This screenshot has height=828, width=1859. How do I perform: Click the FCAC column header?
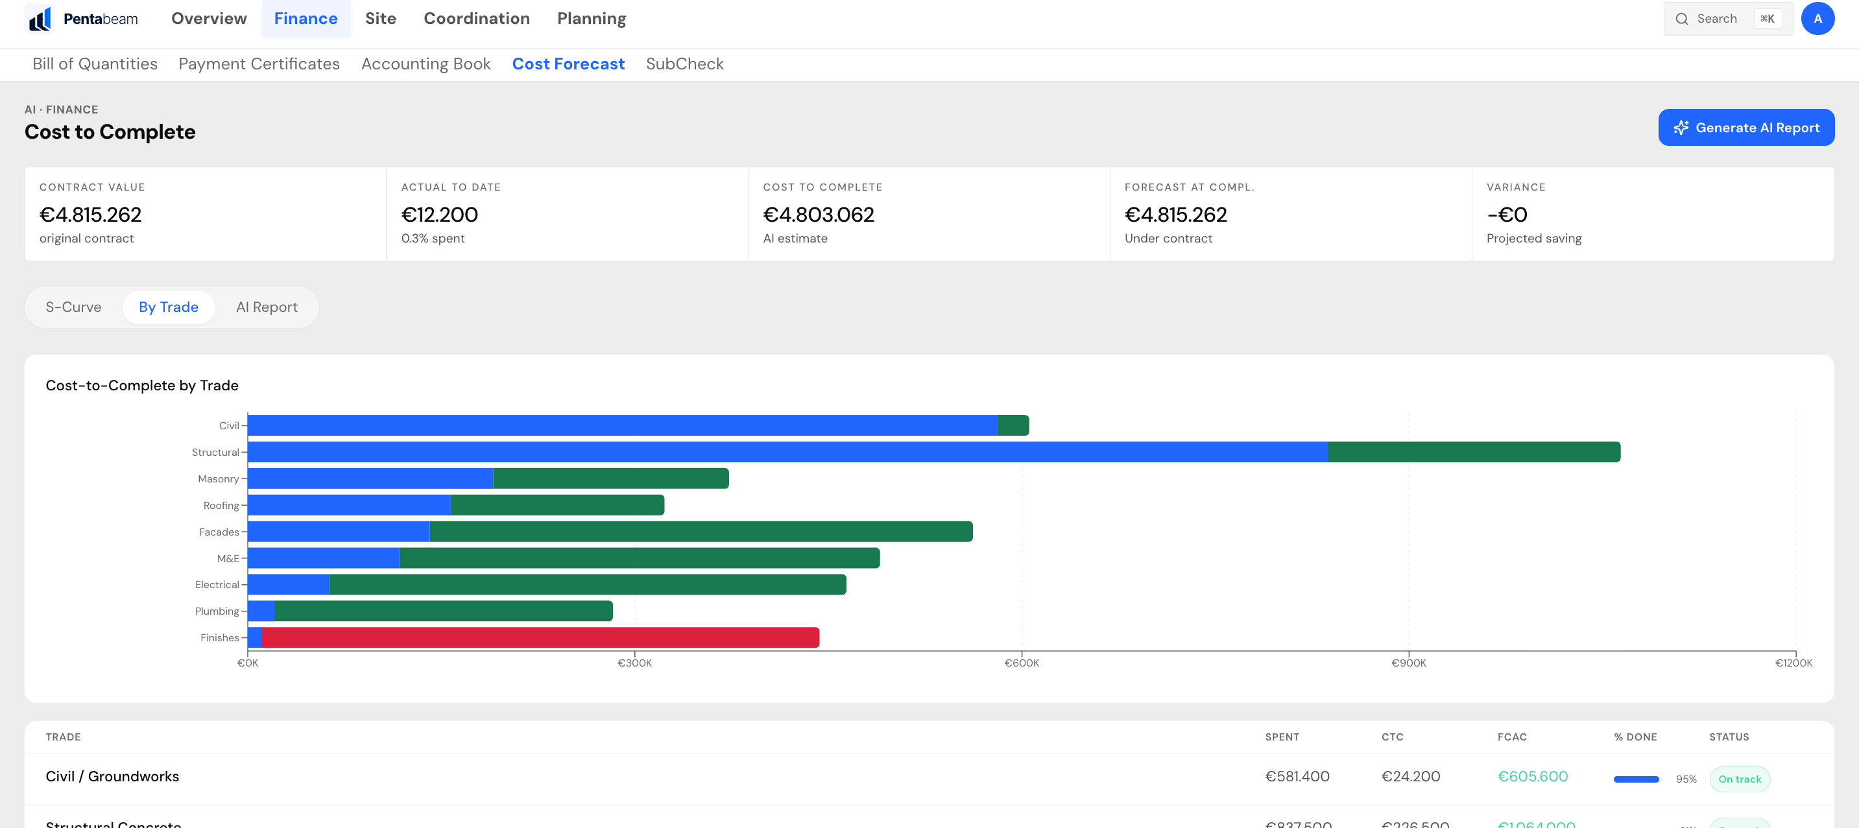click(1512, 737)
